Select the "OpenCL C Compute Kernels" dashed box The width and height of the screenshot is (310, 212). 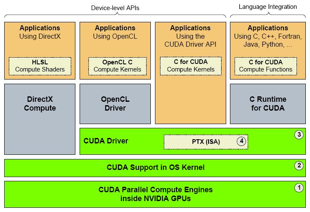118,66
